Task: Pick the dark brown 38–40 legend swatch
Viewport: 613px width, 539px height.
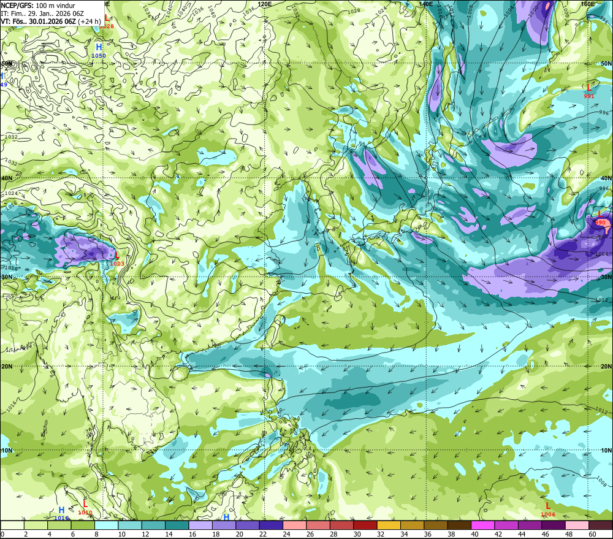Action: coord(459,525)
